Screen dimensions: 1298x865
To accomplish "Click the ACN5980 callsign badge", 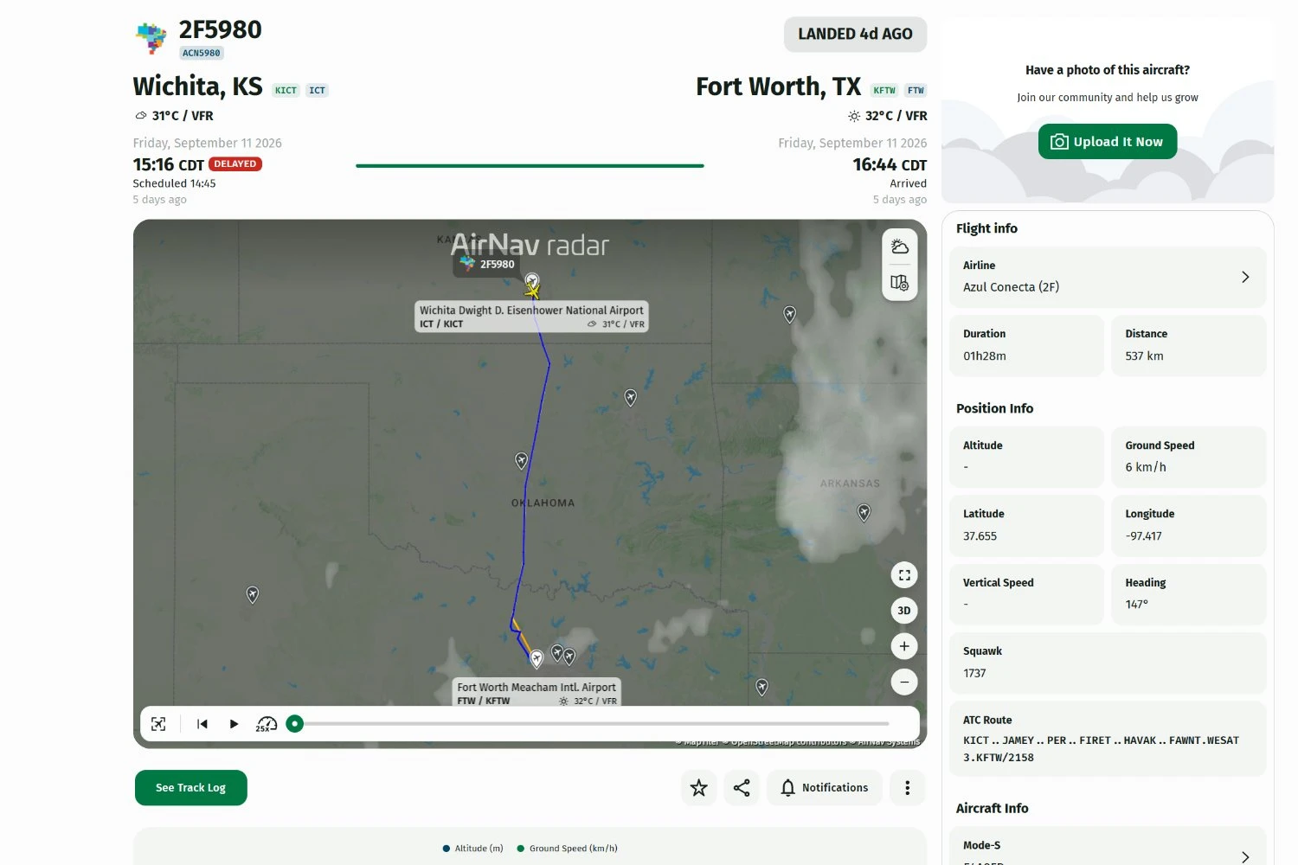I will point(202,53).
